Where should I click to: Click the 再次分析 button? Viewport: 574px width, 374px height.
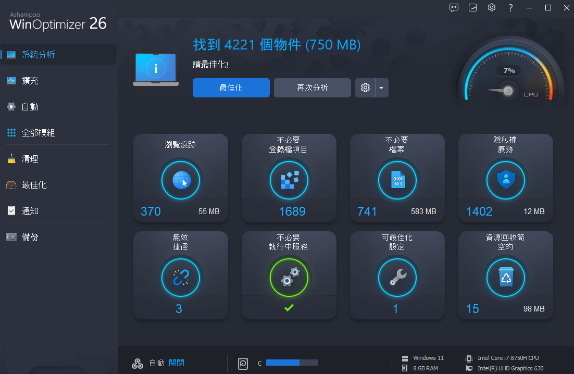pyautogui.click(x=312, y=88)
